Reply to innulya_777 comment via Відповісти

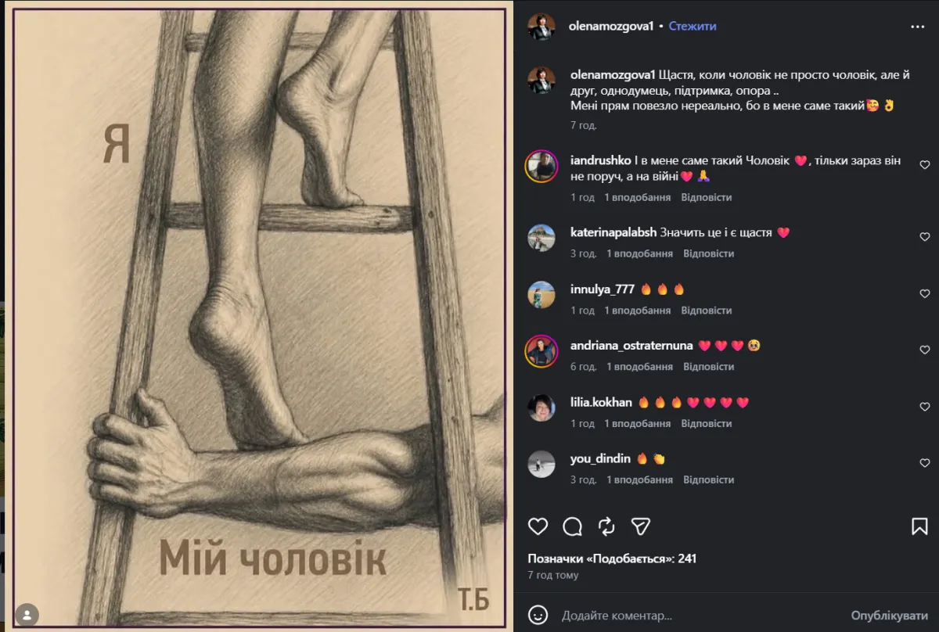(x=707, y=311)
